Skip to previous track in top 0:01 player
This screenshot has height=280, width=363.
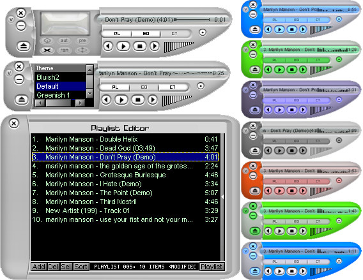click(108, 46)
